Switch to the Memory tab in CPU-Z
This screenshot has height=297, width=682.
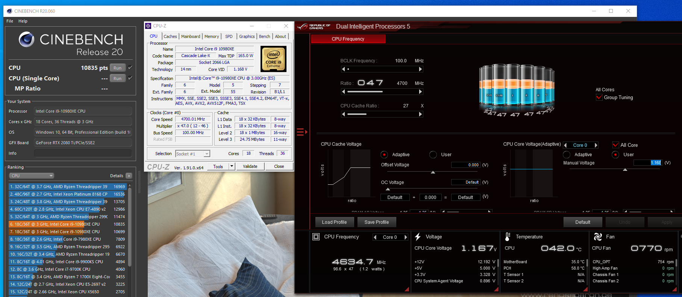tap(212, 36)
